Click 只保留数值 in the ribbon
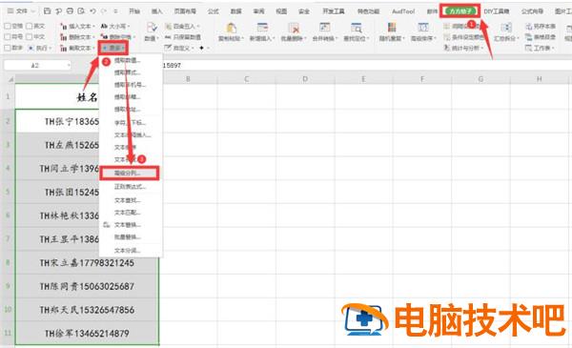Image resolution: width=572 pixels, height=348 pixels. point(183,37)
